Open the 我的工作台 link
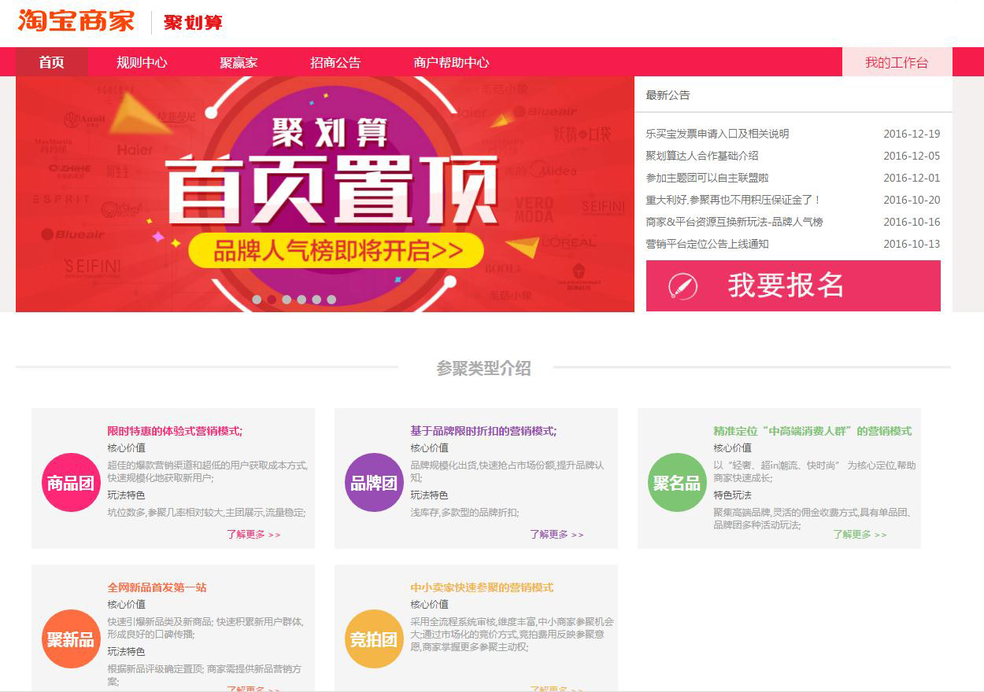Screen dimensions: 984x692 (x=896, y=62)
